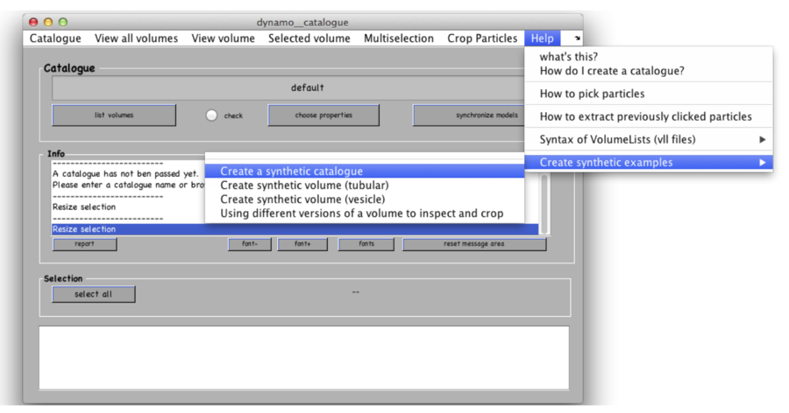Click the menu bar overflow arrow icon
Viewport: 789px width, 413px height.
577,38
